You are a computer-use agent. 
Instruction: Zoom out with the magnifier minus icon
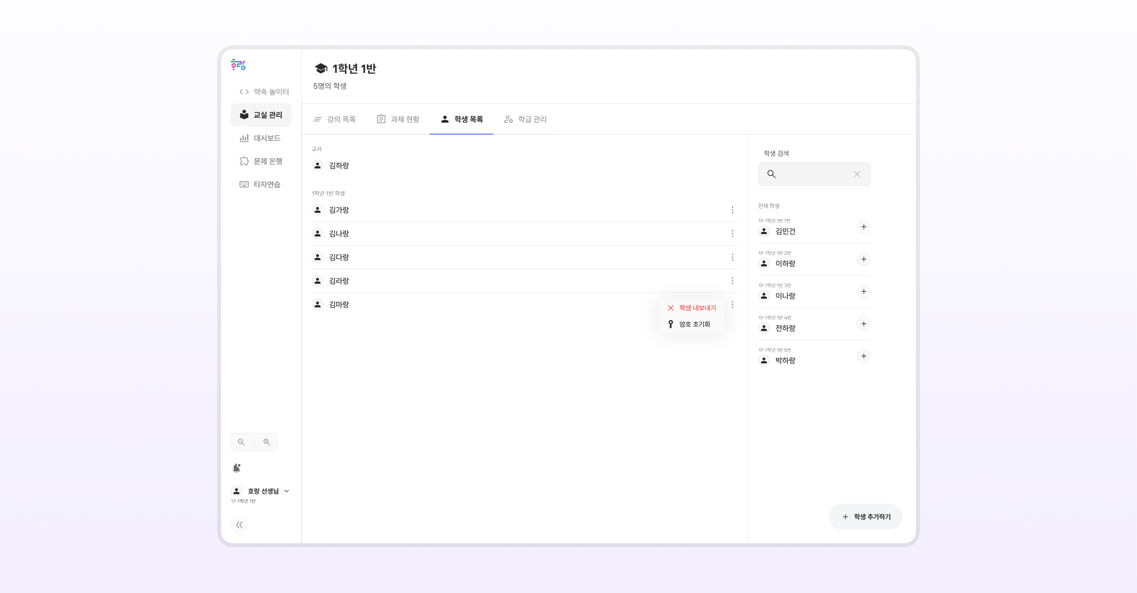(x=242, y=442)
